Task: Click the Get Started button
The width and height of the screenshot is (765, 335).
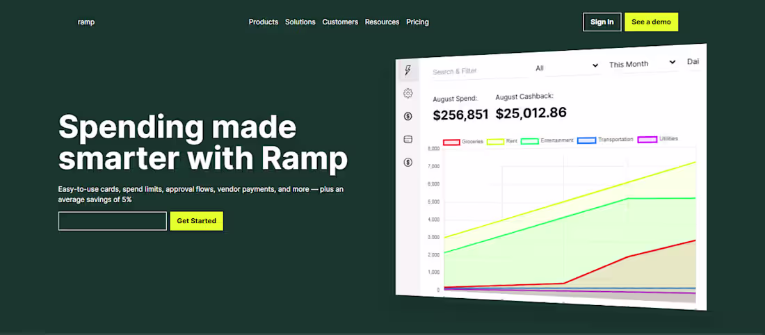Action: click(196, 221)
